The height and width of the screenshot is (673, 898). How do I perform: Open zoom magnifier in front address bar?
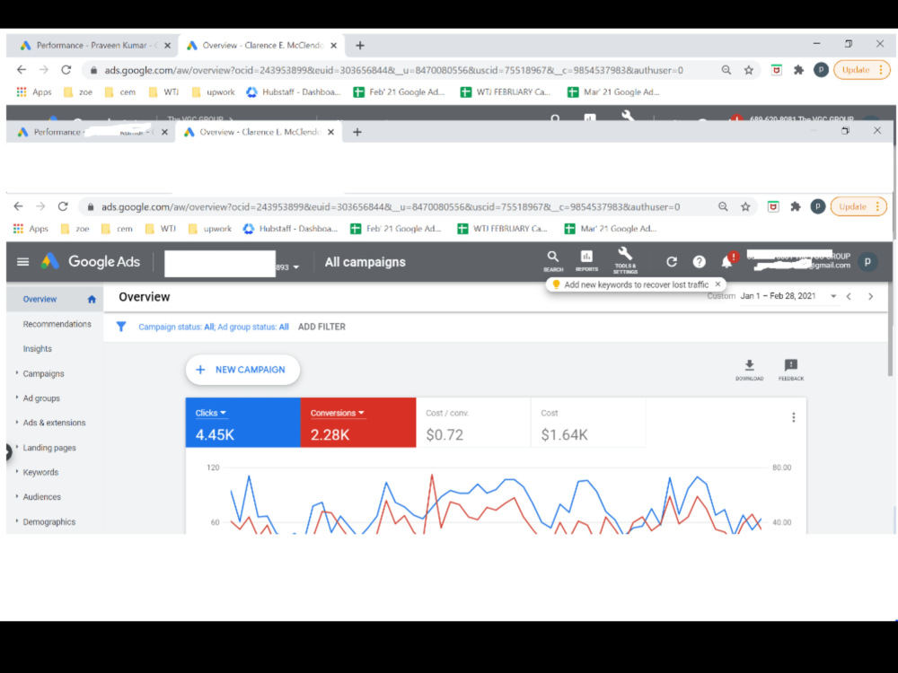[x=723, y=206]
